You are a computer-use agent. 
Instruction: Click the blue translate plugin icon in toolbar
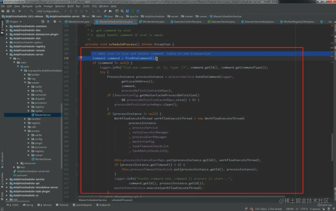[x=128, y=11]
